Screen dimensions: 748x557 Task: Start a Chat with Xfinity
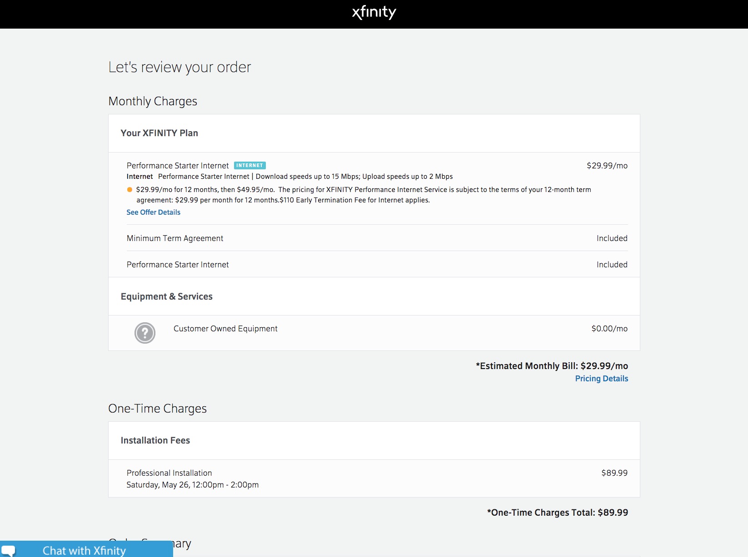(x=84, y=550)
